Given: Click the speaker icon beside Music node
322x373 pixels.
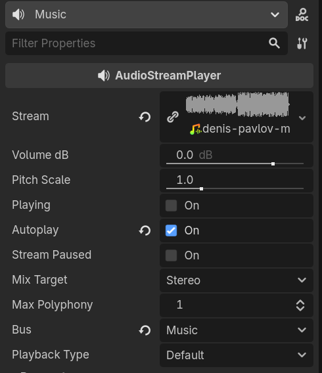Looking at the screenshot, I should click(18, 14).
